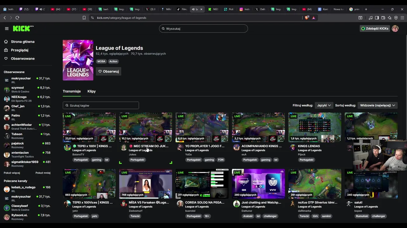Viewport: 407px width, 228px height.
Task: Click Pokaż więcej in the sidebar
Action: 12,173
